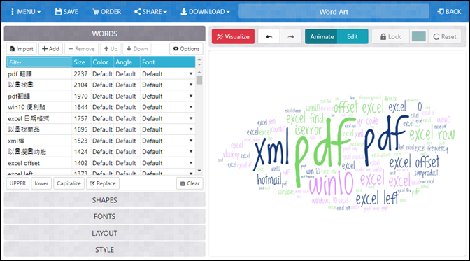Add a new word row
The height and width of the screenshot is (261, 470).
(50, 48)
